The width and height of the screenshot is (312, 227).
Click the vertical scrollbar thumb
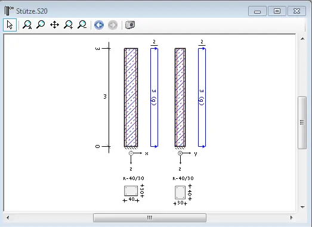coord(302,122)
